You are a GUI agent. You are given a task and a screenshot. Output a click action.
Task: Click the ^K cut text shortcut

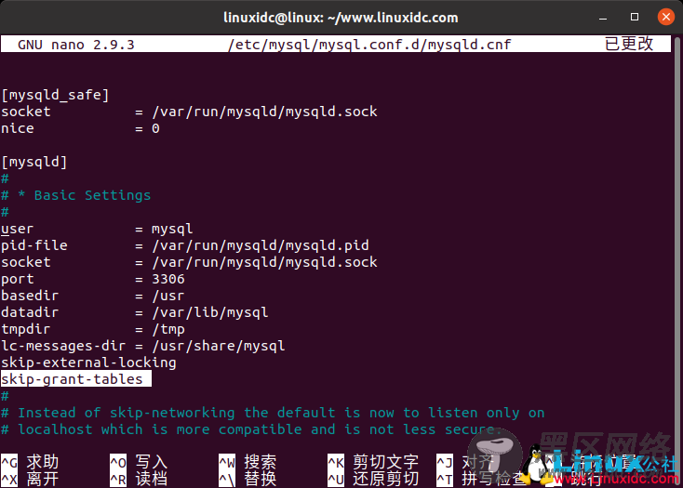pos(373,462)
